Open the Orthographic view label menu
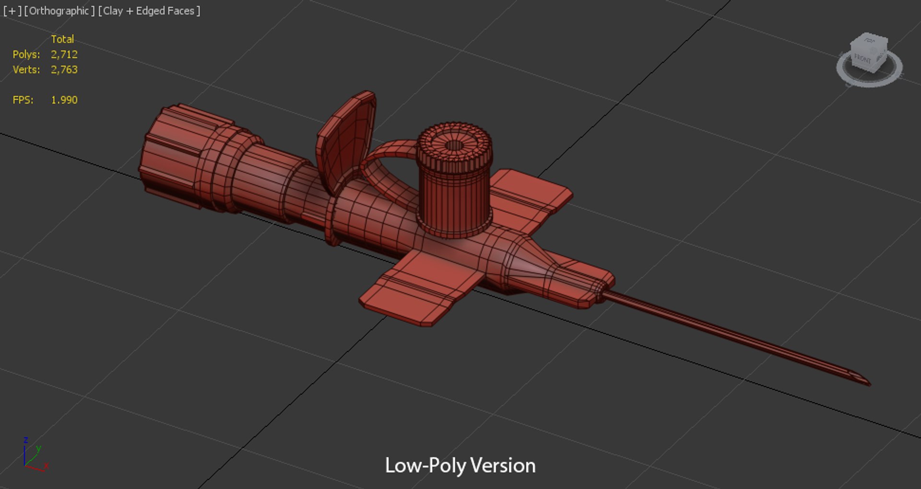The image size is (921, 489). (59, 11)
